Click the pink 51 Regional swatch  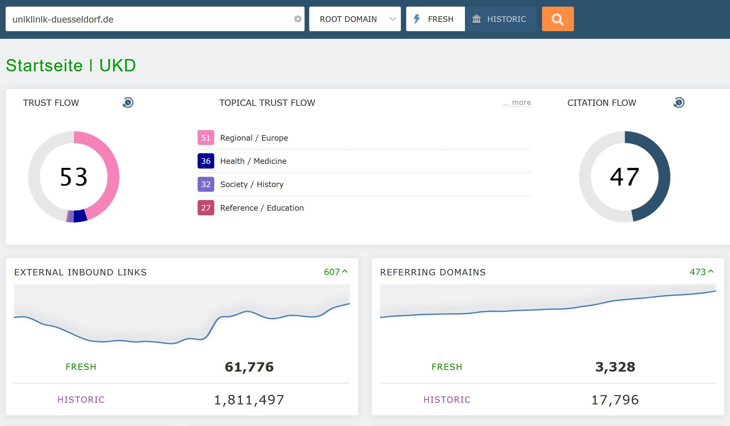(x=206, y=138)
